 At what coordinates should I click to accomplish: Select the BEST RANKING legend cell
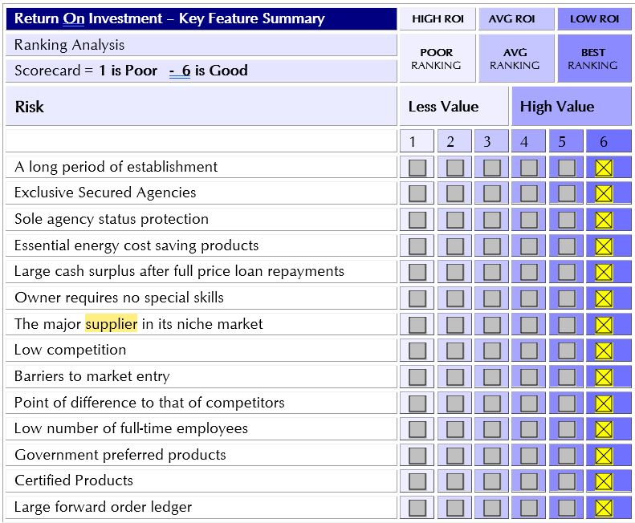tap(594, 59)
